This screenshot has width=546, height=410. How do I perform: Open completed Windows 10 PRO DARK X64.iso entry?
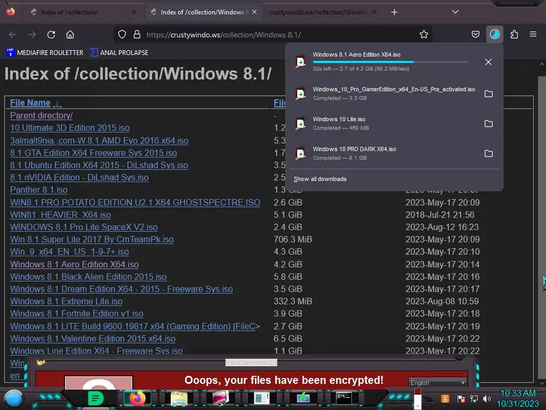point(385,154)
